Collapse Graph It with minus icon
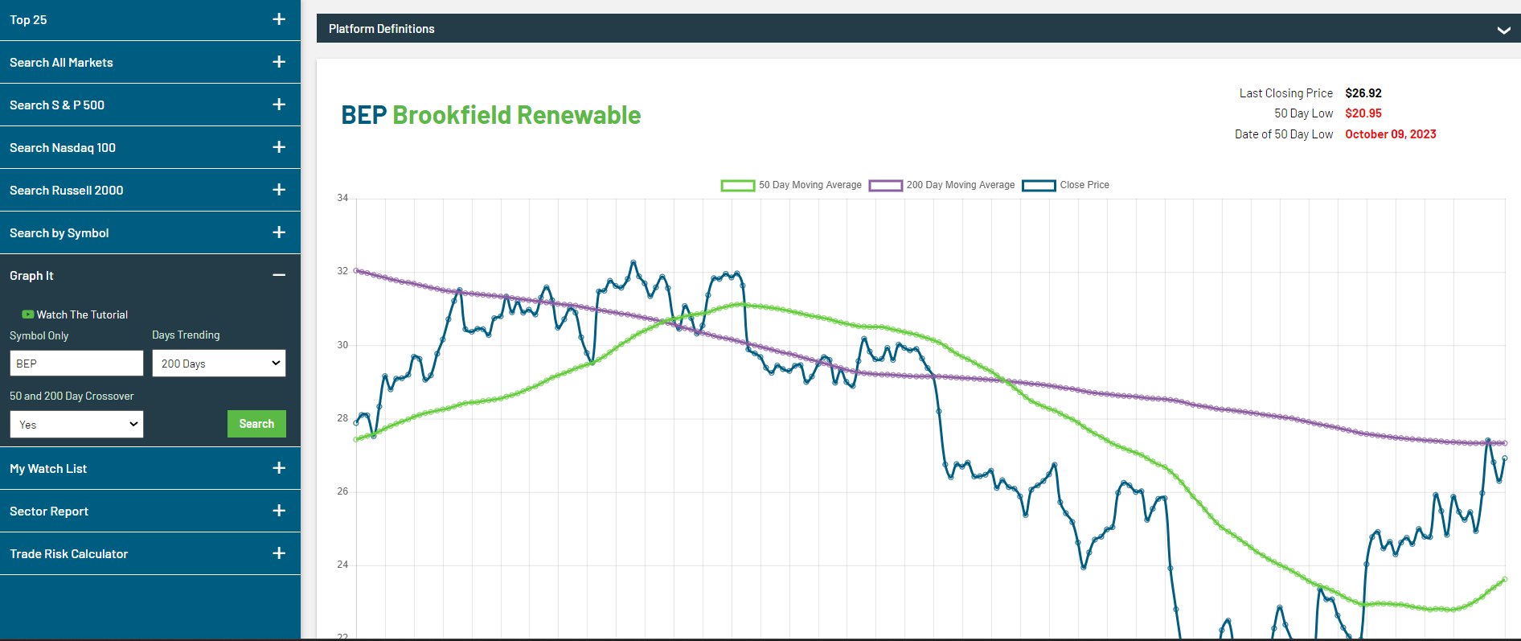This screenshot has height=641, width=1521. point(279,275)
